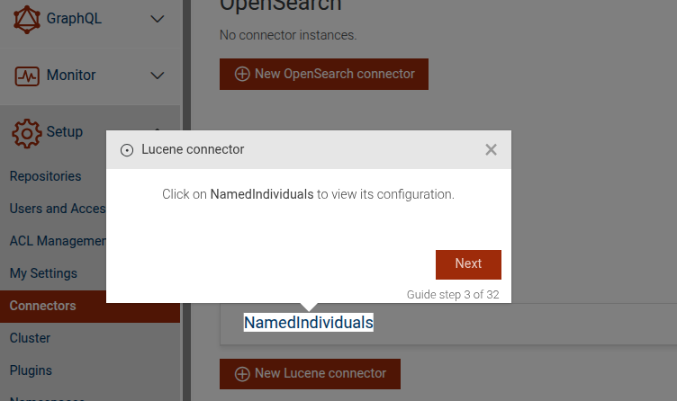Close the Lucene connector guide dialog

click(x=491, y=150)
